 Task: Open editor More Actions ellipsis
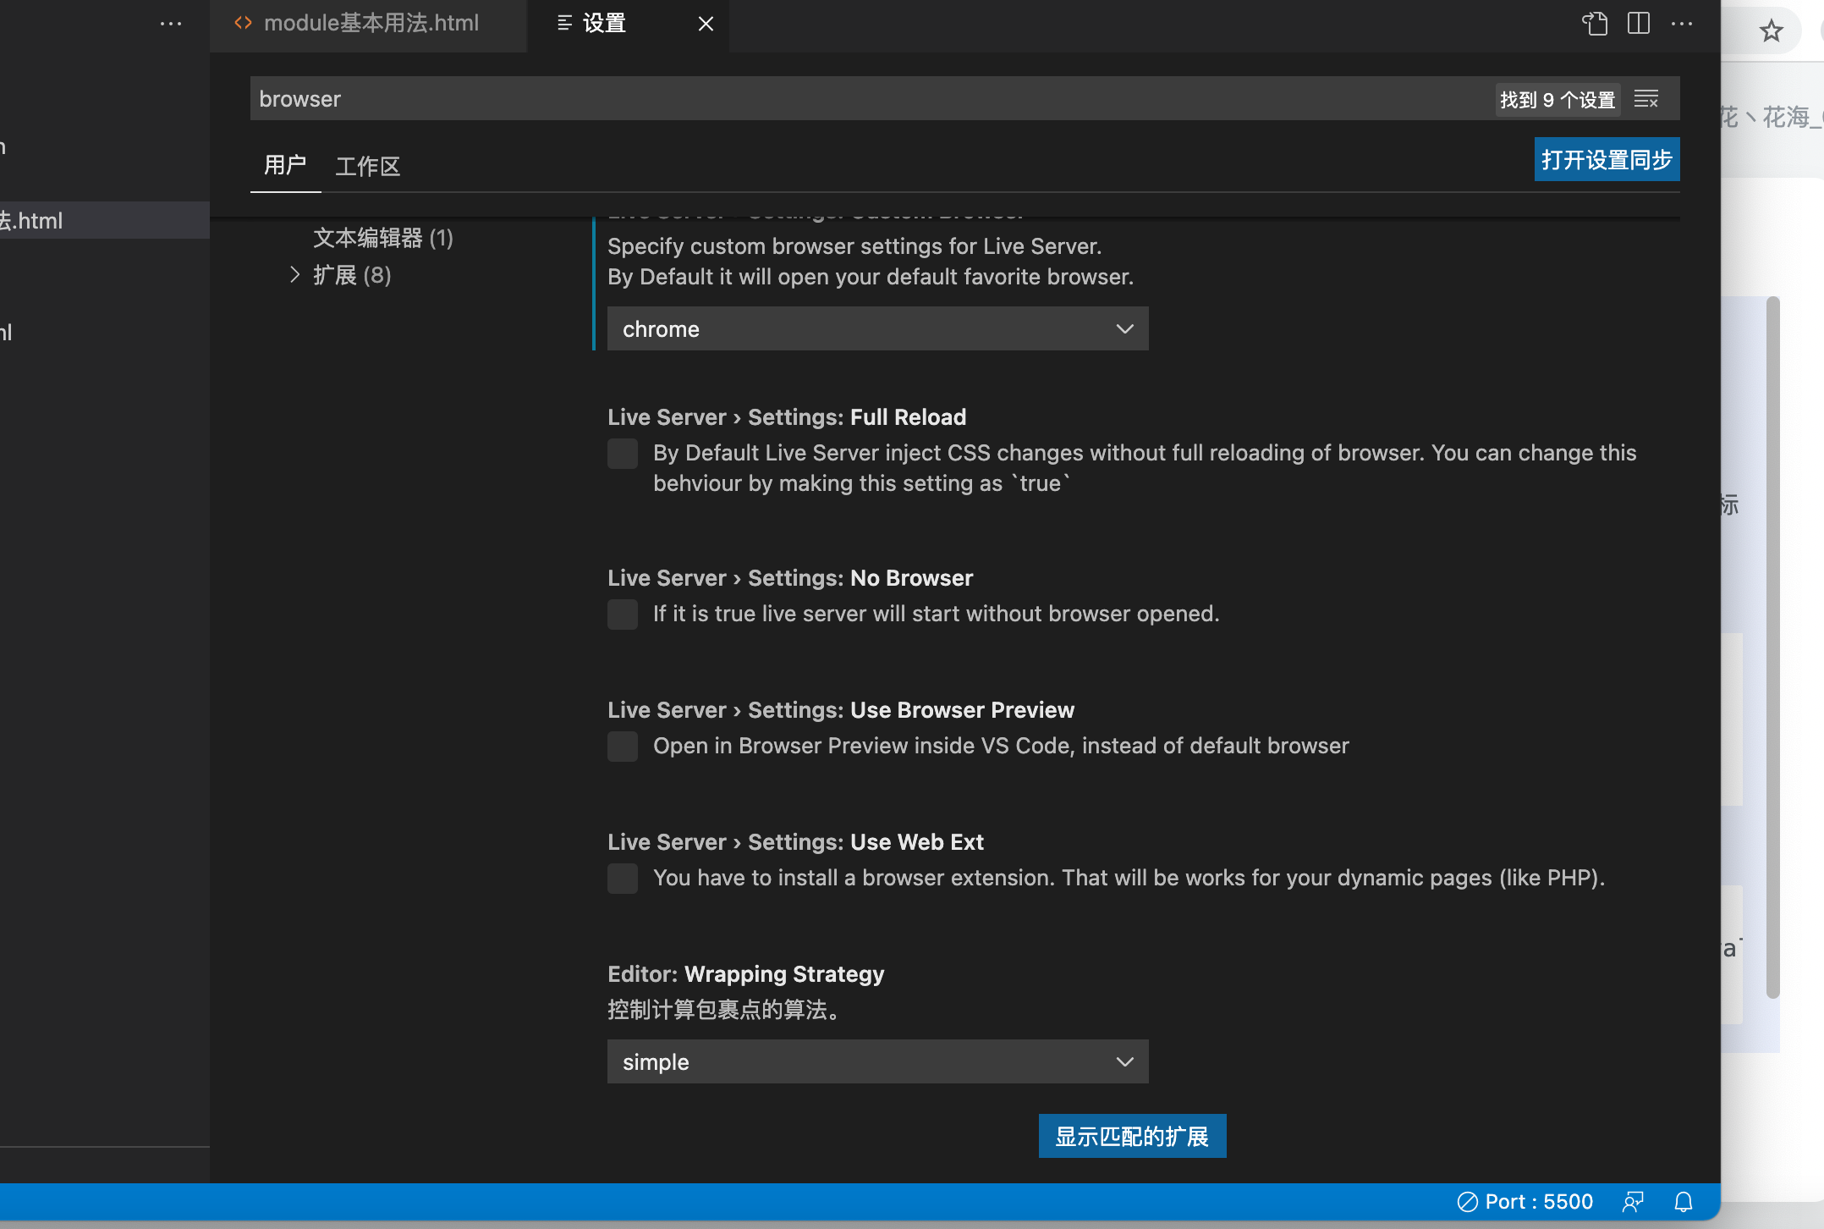(1682, 24)
